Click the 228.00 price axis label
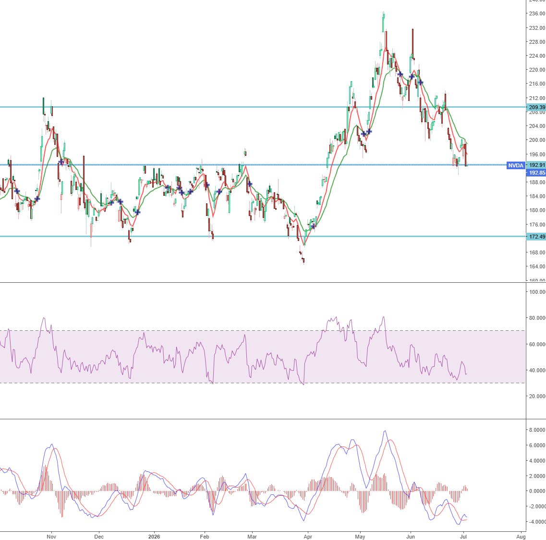Image resolution: width=546 pixels, height=540 pixels. point(537,41)
